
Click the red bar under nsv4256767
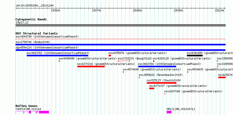click(222, 77)
